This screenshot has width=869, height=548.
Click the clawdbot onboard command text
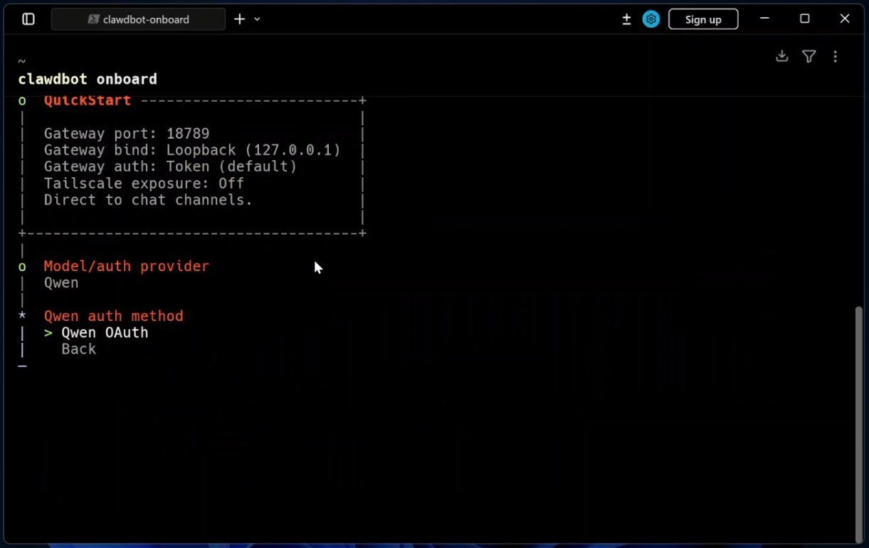pos(88,79)
